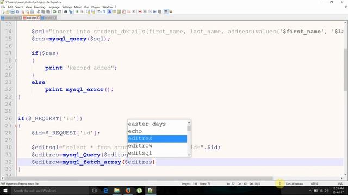Click the Dos\Windows line ending status field
This screenshot has height=196, width=348.
294,184
